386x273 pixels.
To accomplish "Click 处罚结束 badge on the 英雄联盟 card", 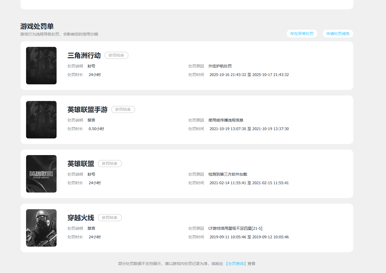I will click(110, 164).
